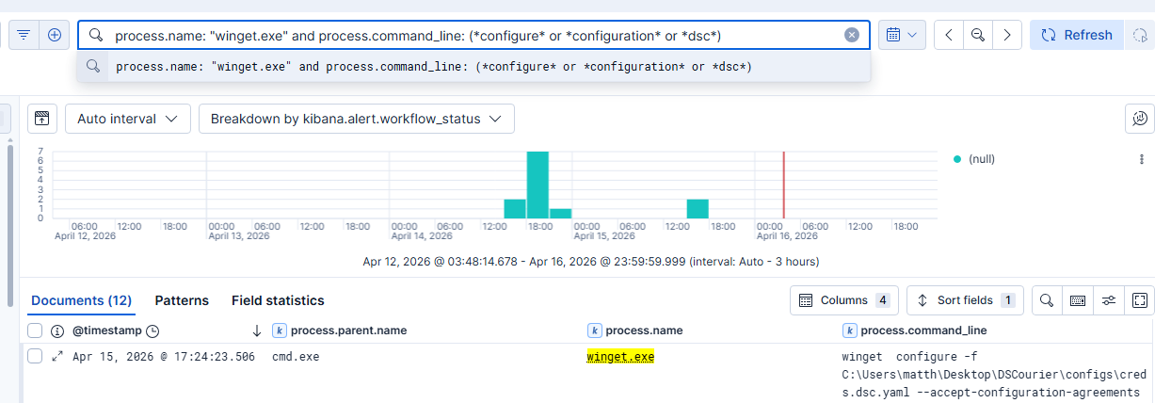The width and height of the screenshot is (1155, 403).
Task: Click the tallest histogram bar
Action: click(537, 185)
